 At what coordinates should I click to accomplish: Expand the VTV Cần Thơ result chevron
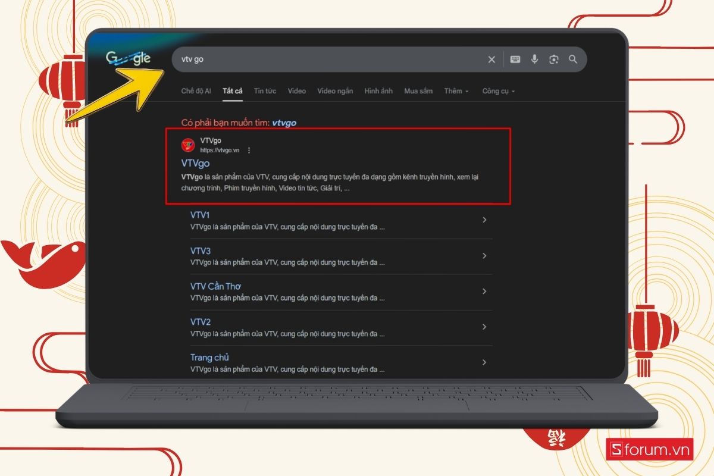(x=484, y=291)
